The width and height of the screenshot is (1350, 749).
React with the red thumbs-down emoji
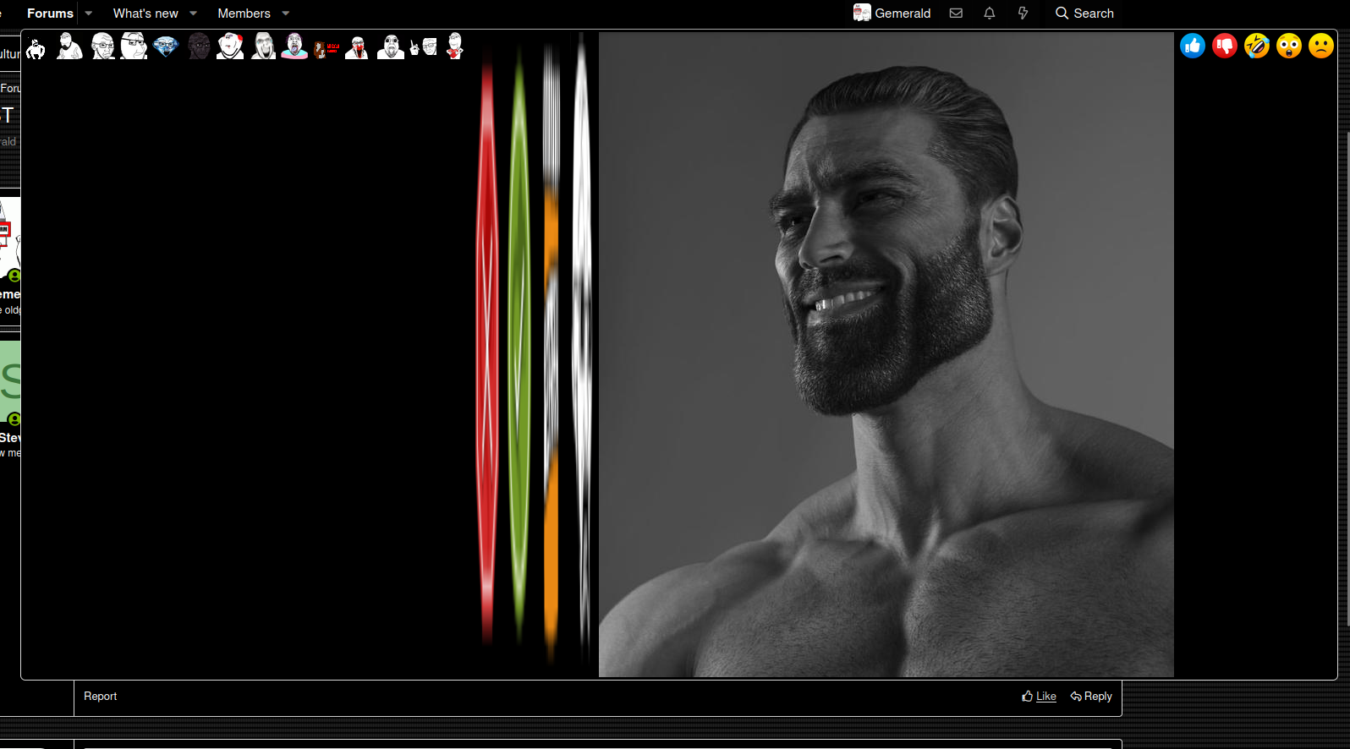point(1225,46)
